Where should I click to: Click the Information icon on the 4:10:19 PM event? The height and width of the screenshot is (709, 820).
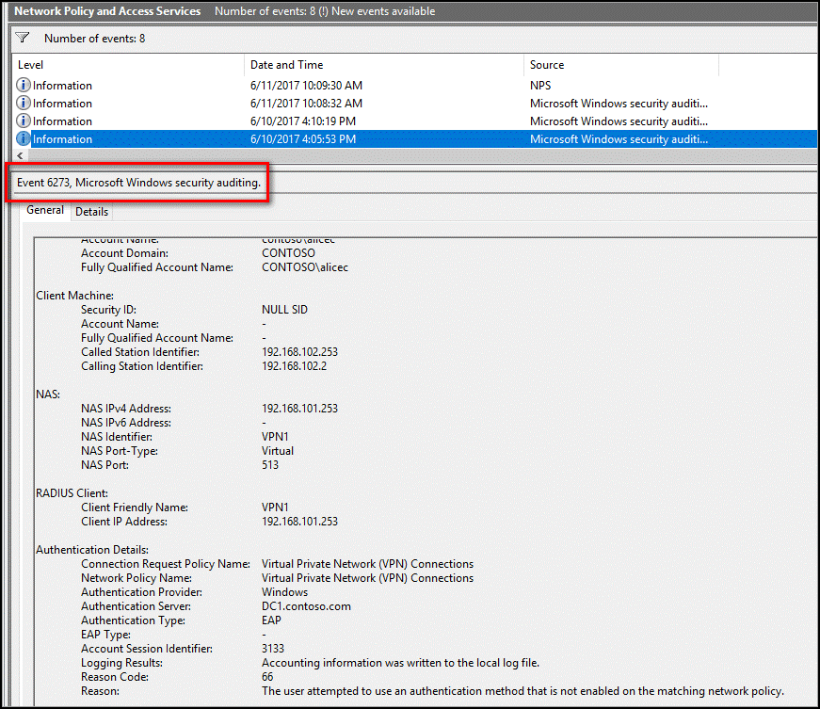23,121
